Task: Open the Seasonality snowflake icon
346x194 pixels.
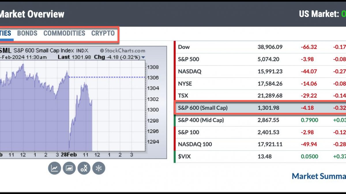Action: (x=99, y=168)
